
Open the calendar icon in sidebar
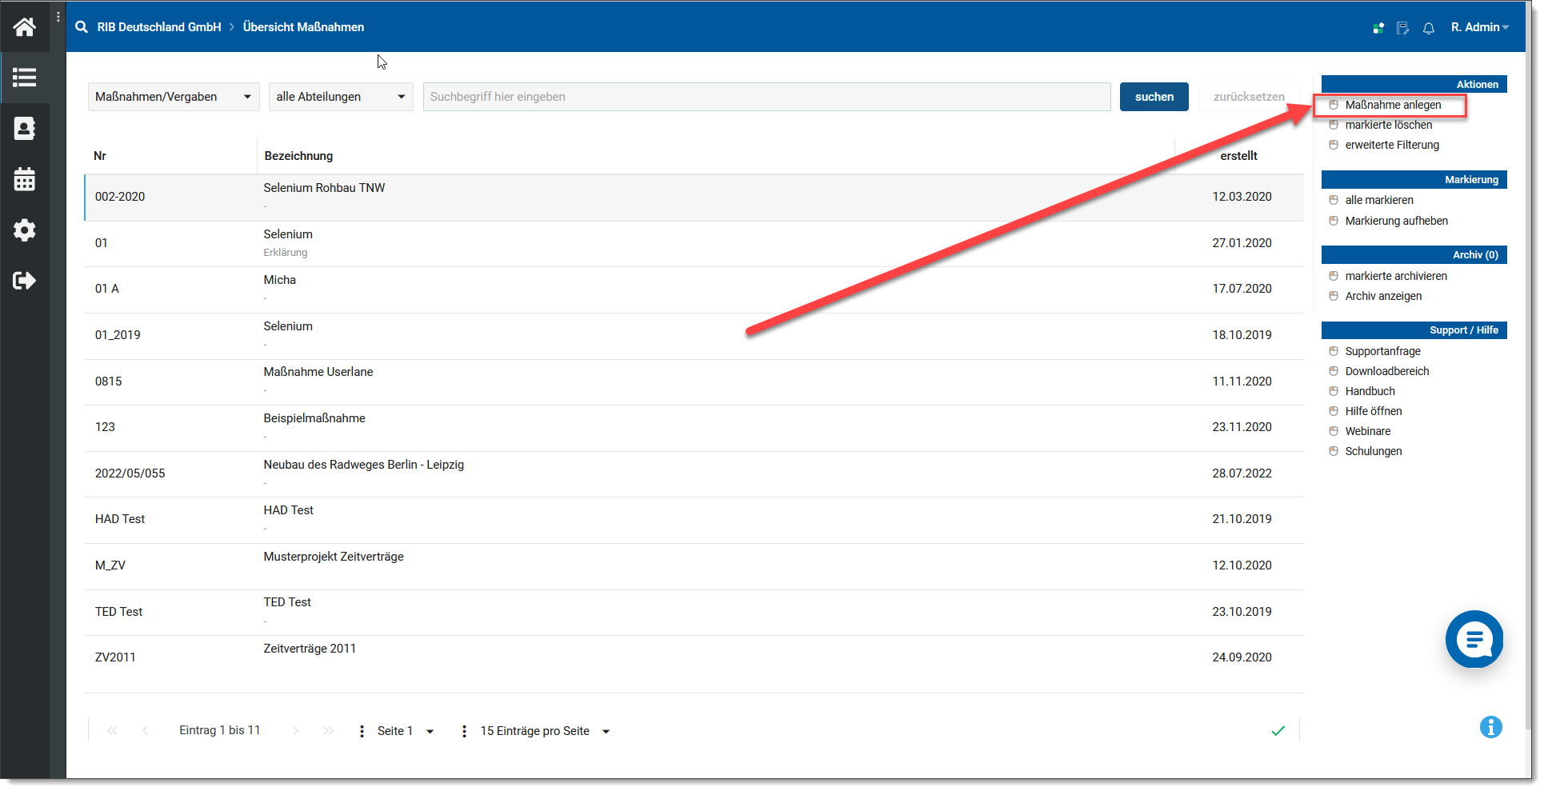tap(24, 179)
